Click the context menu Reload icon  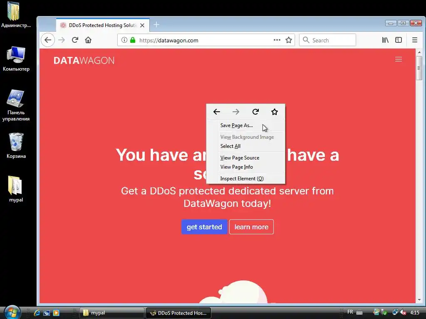255,112
